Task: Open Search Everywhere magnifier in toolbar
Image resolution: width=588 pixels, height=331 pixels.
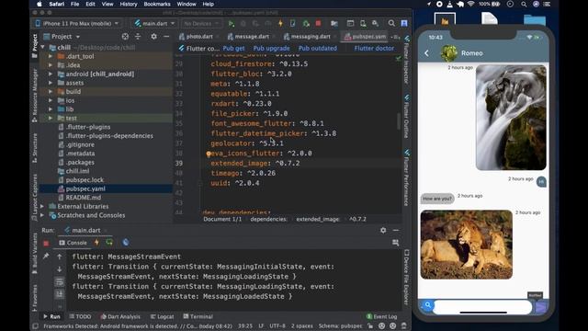Action: 391,24
